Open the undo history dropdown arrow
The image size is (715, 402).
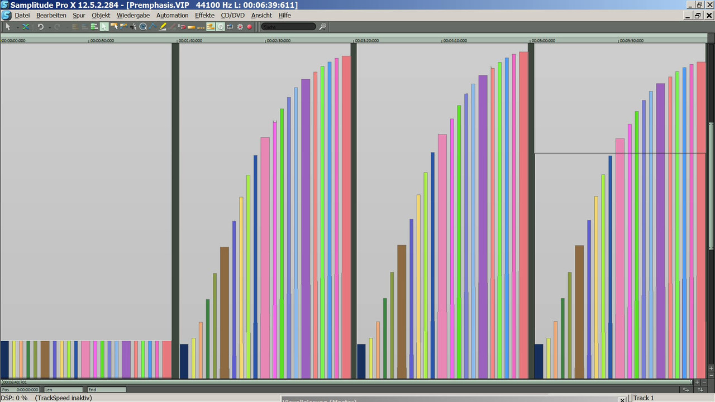point(50,27)
